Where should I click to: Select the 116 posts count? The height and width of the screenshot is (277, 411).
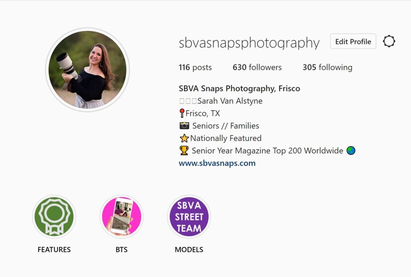(x=195, y=67)
